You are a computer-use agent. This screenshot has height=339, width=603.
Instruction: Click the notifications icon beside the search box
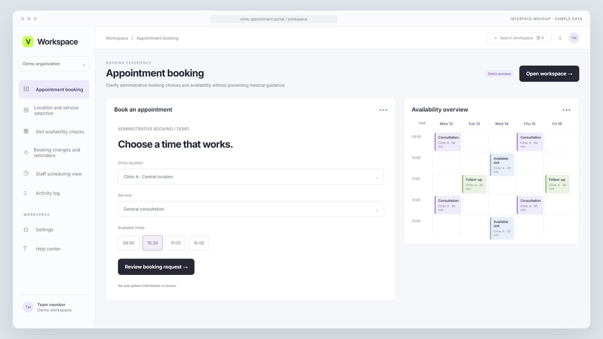(x=560, y=38)
